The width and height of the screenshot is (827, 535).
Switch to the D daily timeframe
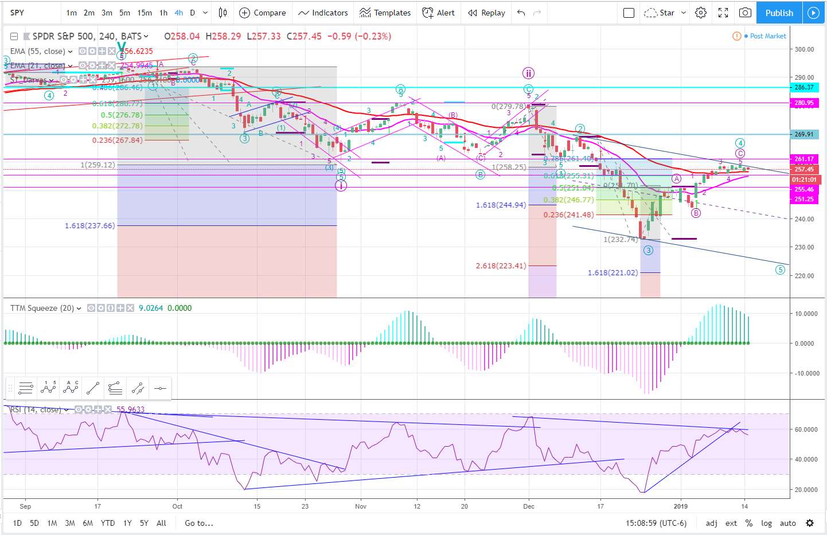click(x=193, y=13)
